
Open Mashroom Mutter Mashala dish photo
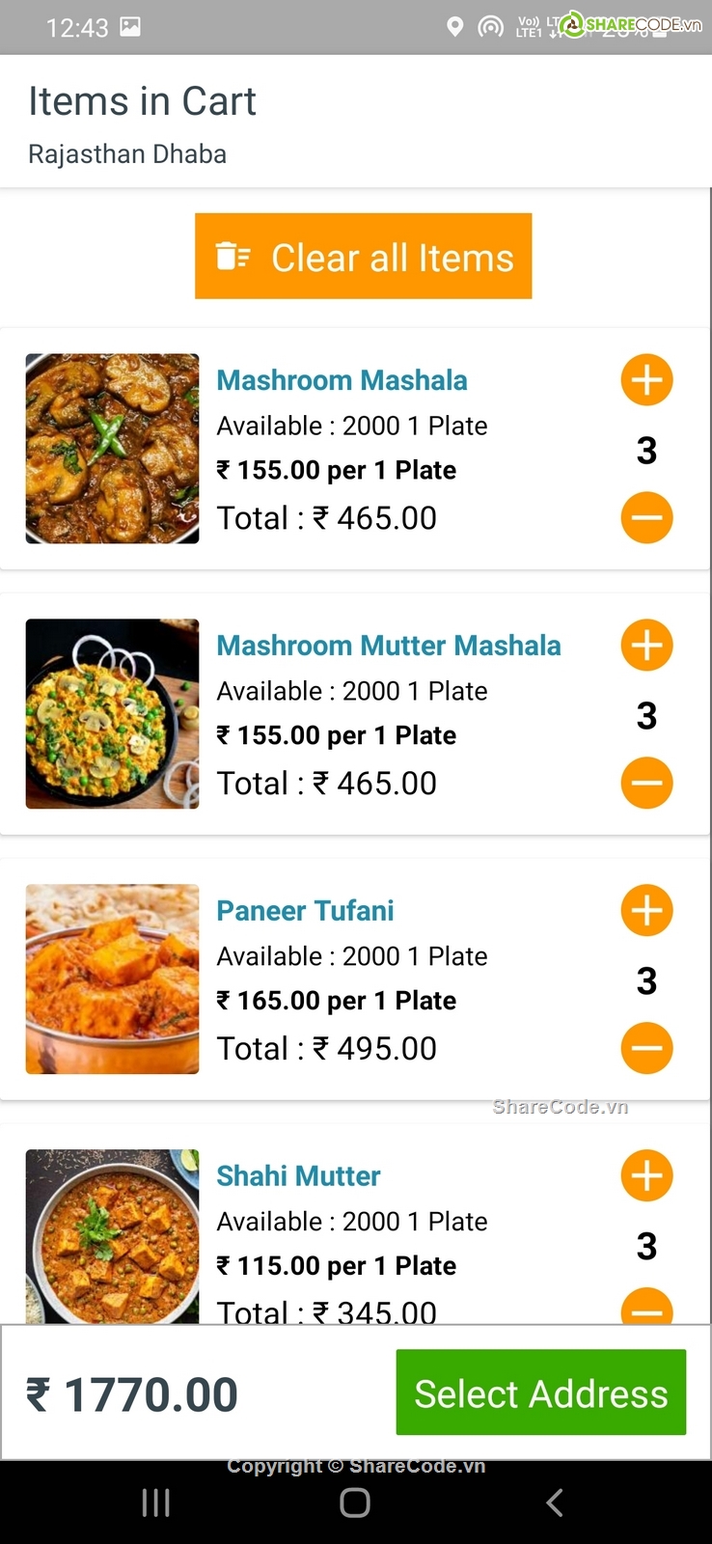click(x=112, y=714)
